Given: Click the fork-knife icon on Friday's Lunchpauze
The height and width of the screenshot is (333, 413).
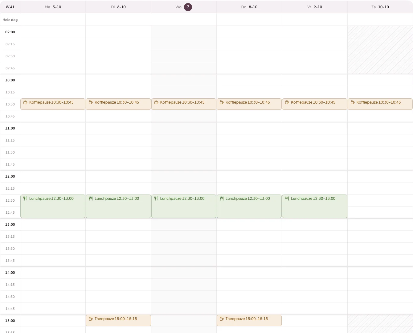Looking at the screenshot, I should (287, 199).
